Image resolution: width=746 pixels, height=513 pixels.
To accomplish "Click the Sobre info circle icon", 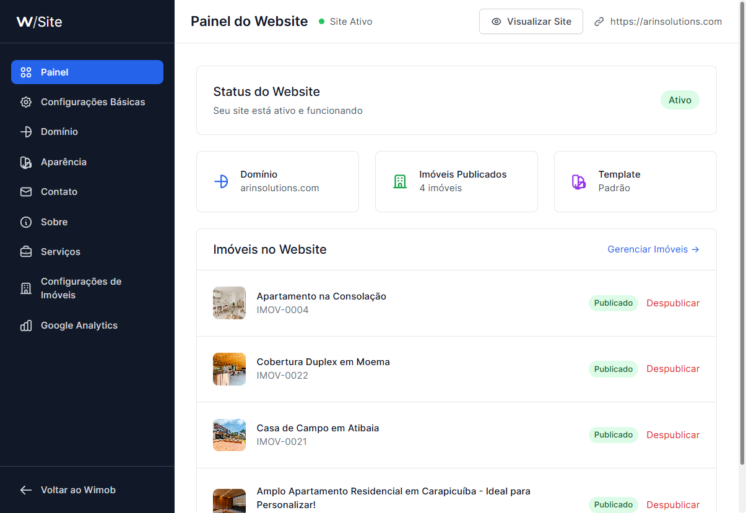I will tap(26, 222).
